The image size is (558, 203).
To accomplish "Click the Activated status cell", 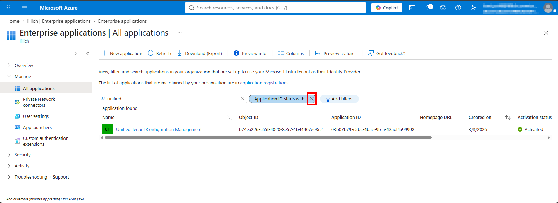I will click(530, 129).
